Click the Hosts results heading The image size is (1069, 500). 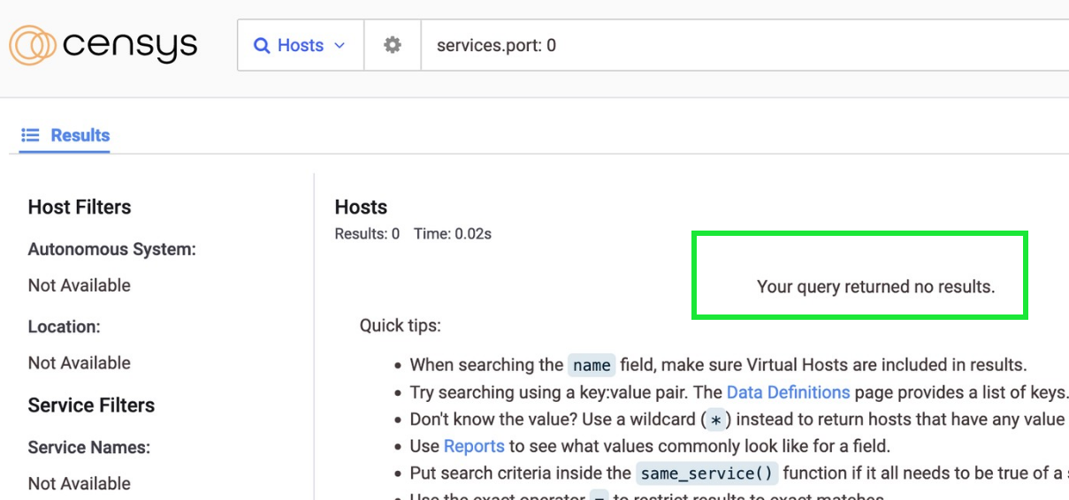point(361,207)
